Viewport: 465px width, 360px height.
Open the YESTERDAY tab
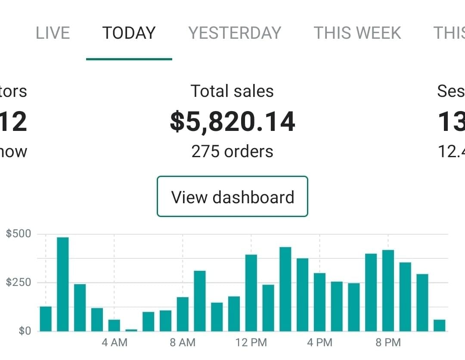pos(235,33)
